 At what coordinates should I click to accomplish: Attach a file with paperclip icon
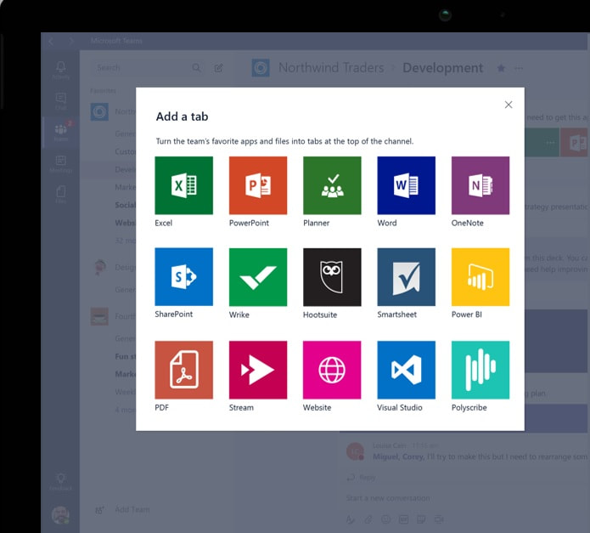coord(368,519)
